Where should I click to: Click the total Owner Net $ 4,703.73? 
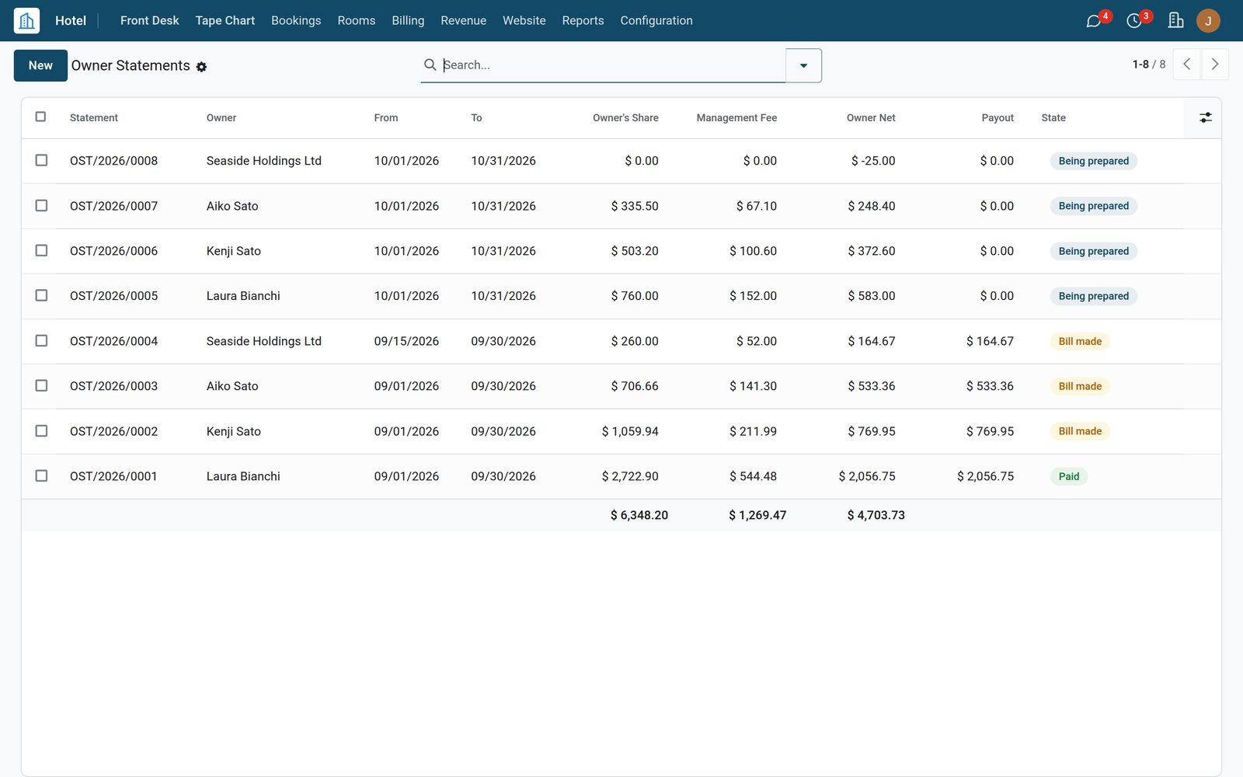[876, 515]
